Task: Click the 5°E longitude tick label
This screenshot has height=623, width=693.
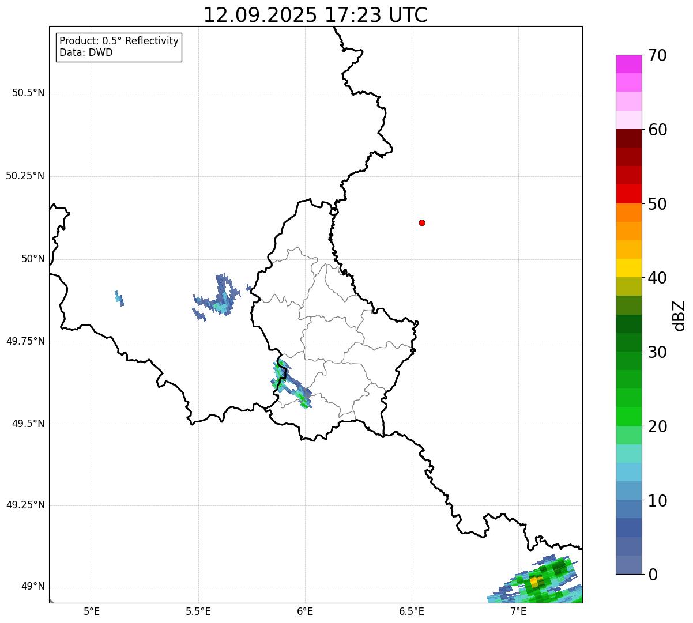Action: click(92, 611)
